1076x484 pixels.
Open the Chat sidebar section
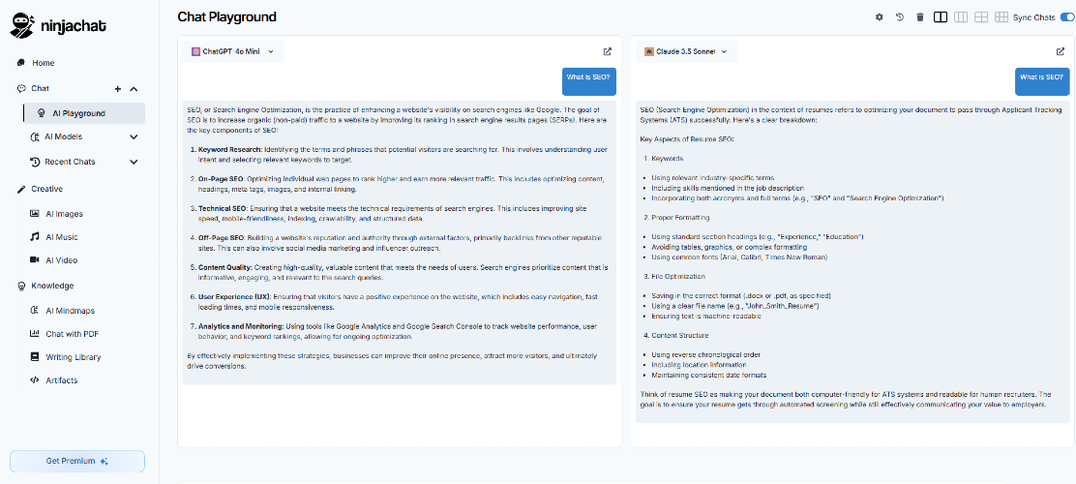[40, 88]
